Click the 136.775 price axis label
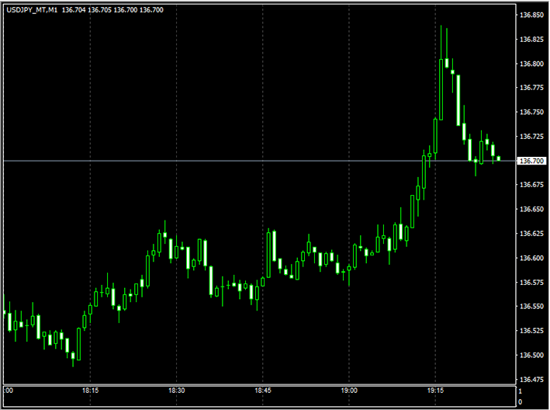 531,88
